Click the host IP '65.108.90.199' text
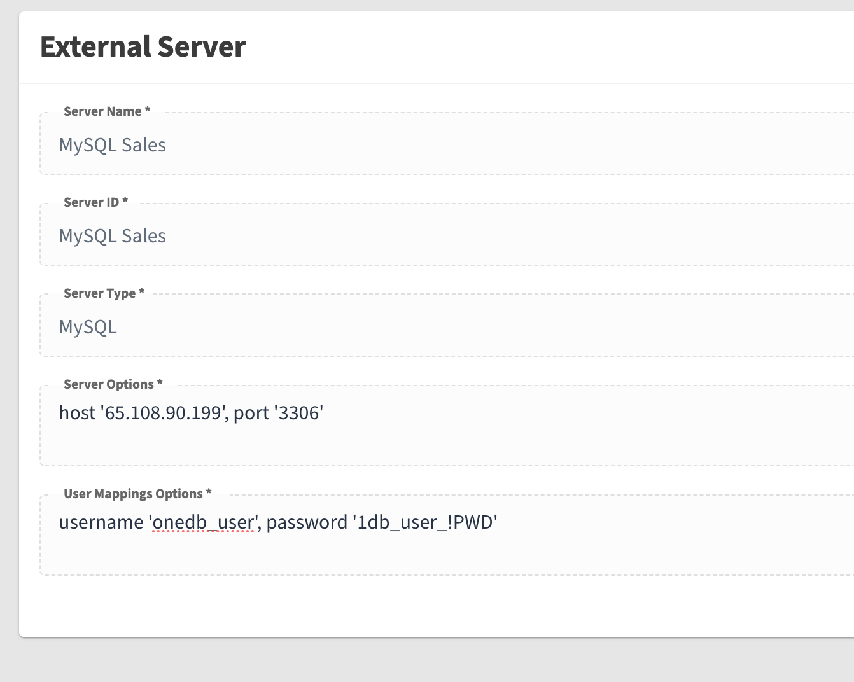The image size is (854, 682). pyautogui.click(x=162, y=412)
